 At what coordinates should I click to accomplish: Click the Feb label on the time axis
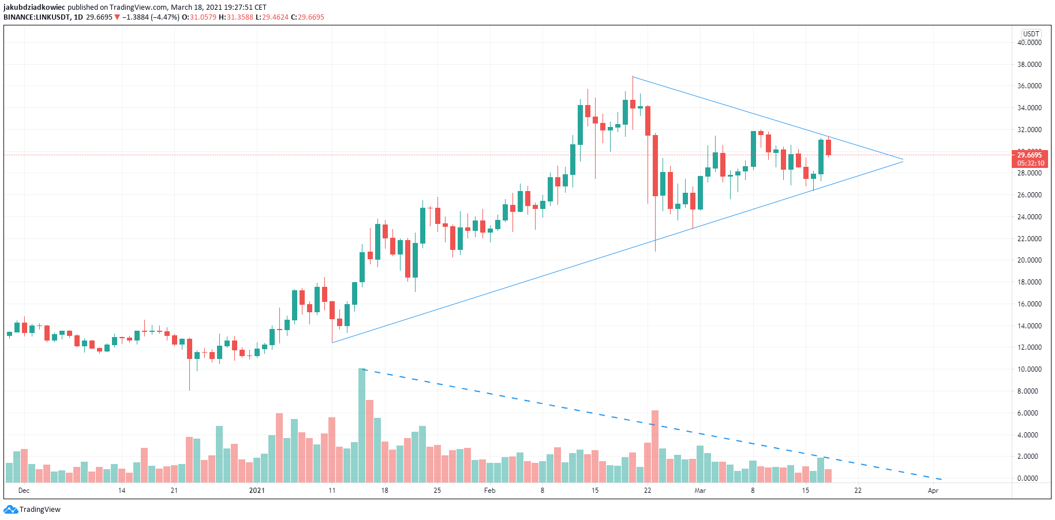(x=489, y=491)
